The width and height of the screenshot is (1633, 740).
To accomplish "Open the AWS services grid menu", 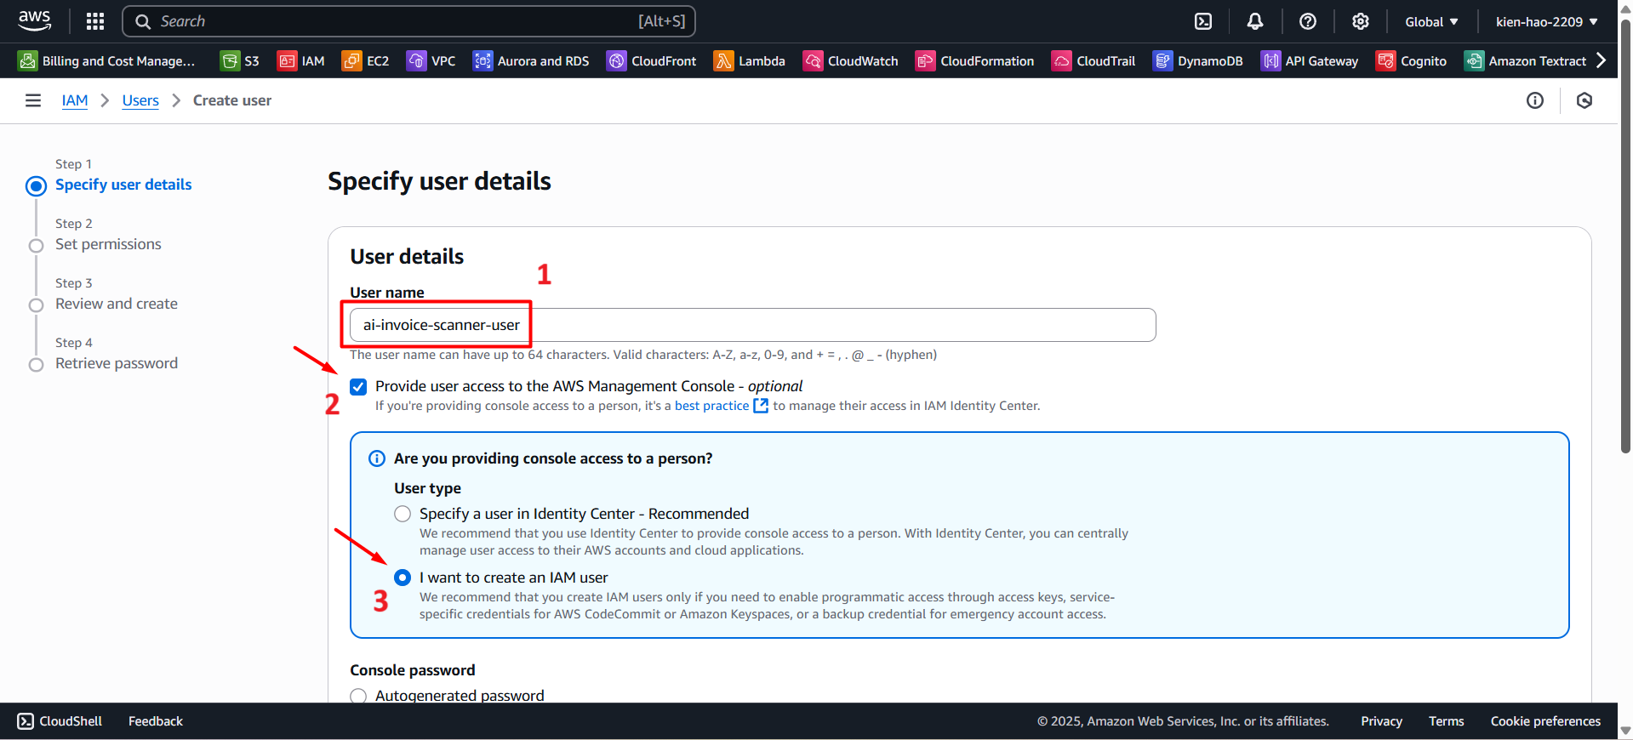I will pos(95,21).
